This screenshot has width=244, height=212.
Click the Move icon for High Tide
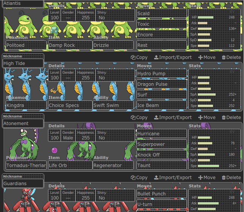[200, 57]
